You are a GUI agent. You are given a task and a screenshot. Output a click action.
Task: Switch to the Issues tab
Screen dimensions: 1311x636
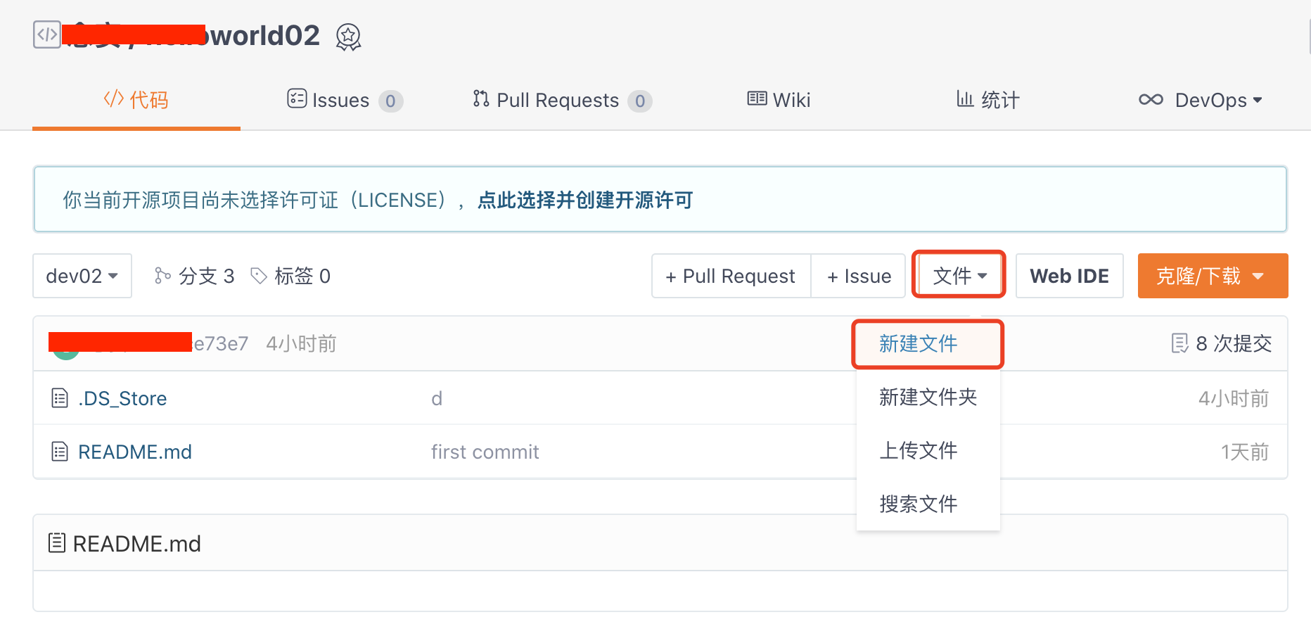345,100
